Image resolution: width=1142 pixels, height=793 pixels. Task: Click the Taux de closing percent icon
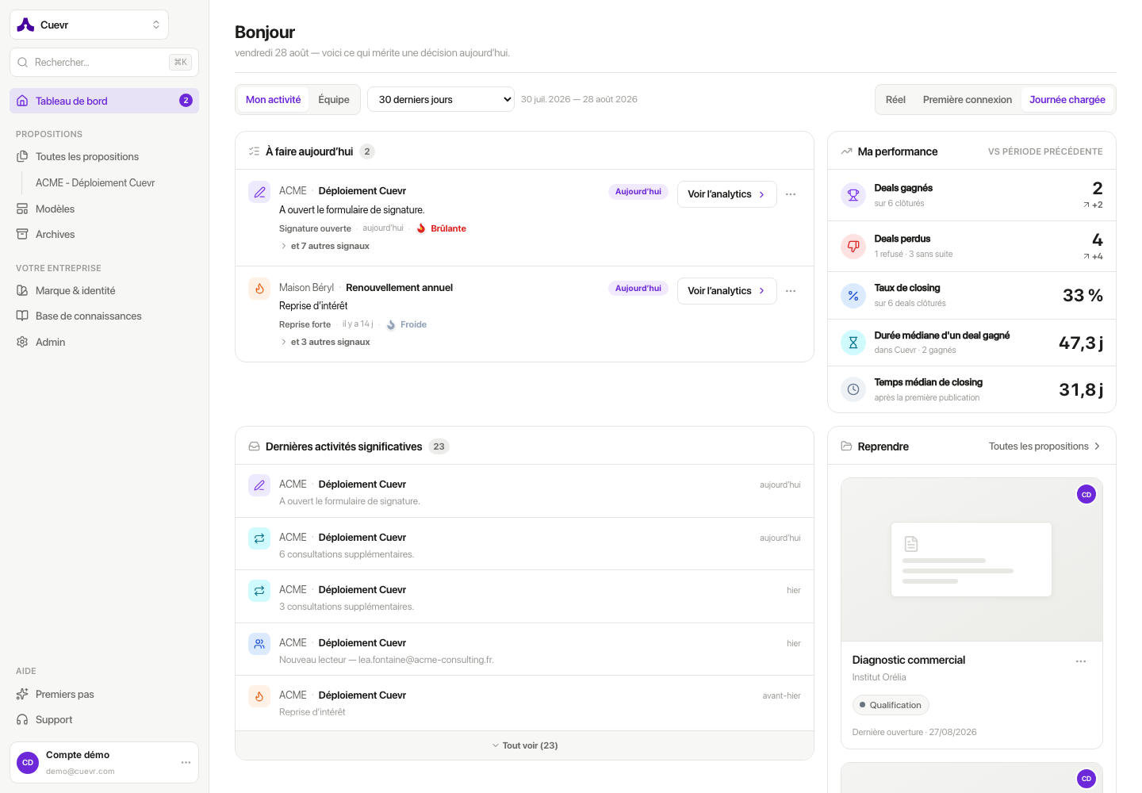click(x=853, y=295)
